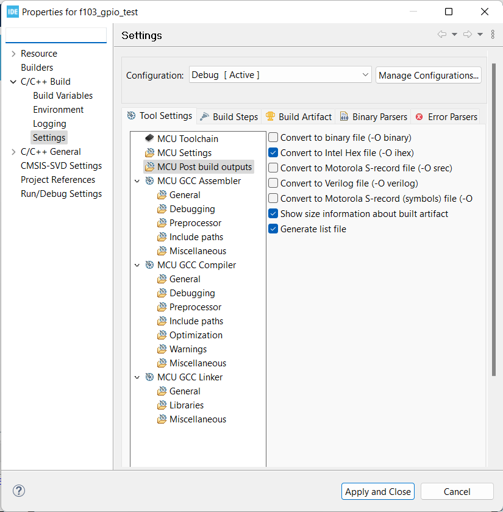Click the Build Steps tab icon
This screenshot has width=503, height=512.
pyautogui.click(x=204, y=116)
